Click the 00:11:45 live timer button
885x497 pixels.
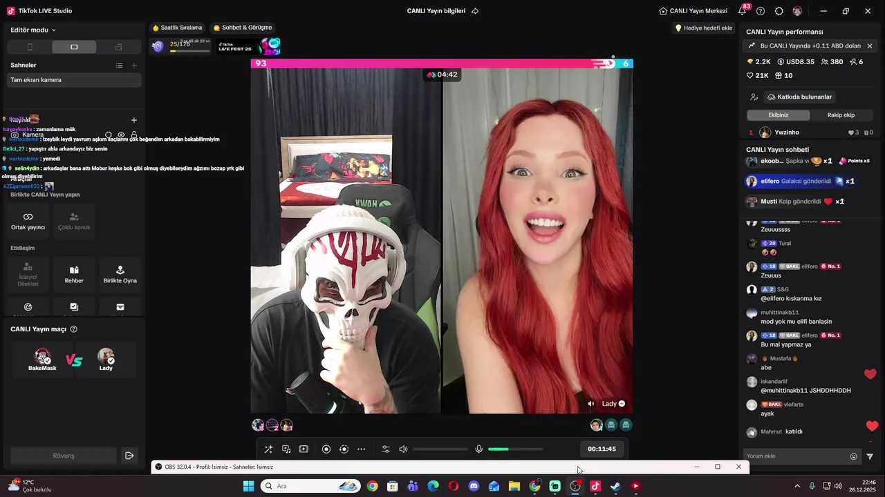click(x=602, y=449)
